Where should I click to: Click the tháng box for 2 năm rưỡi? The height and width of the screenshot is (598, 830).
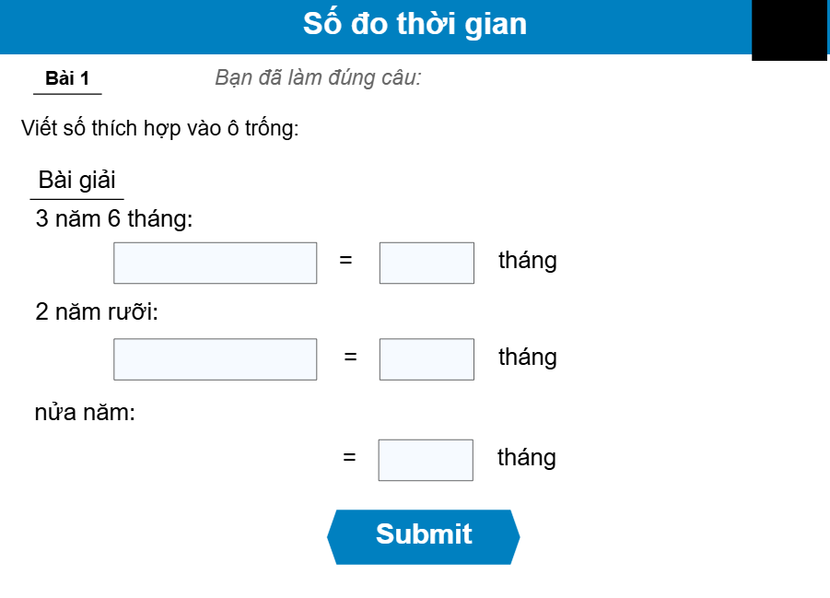point(426,358)
